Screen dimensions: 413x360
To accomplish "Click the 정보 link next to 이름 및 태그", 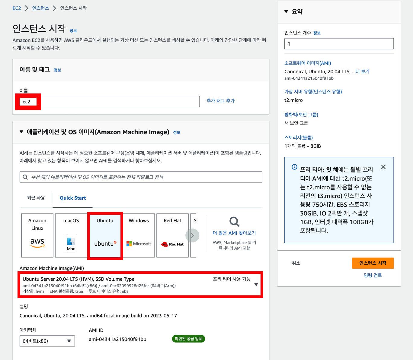I will coord(57,70).
